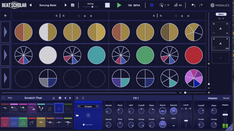Expand the first track row arrow

tap(5, 32)
